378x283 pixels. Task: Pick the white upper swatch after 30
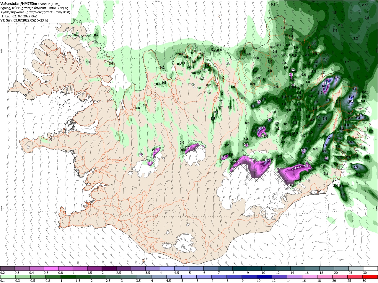[371, 269]
